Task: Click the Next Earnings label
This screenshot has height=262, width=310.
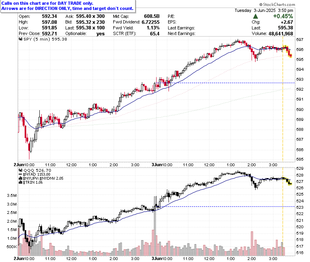Action: 182,33
